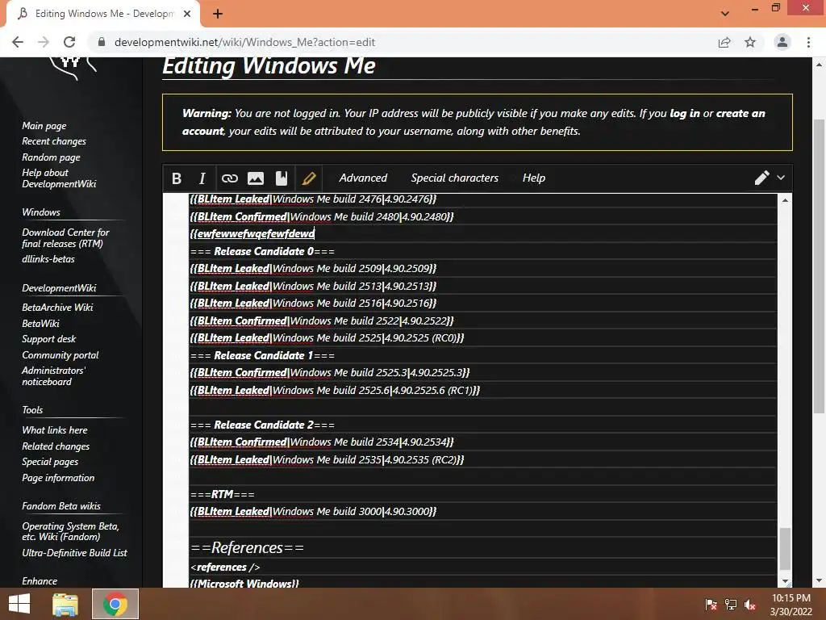Image resolution: width=826 pixels, height=620 pixels.
Task: Open Related changes tool
Action: [56, 446]
